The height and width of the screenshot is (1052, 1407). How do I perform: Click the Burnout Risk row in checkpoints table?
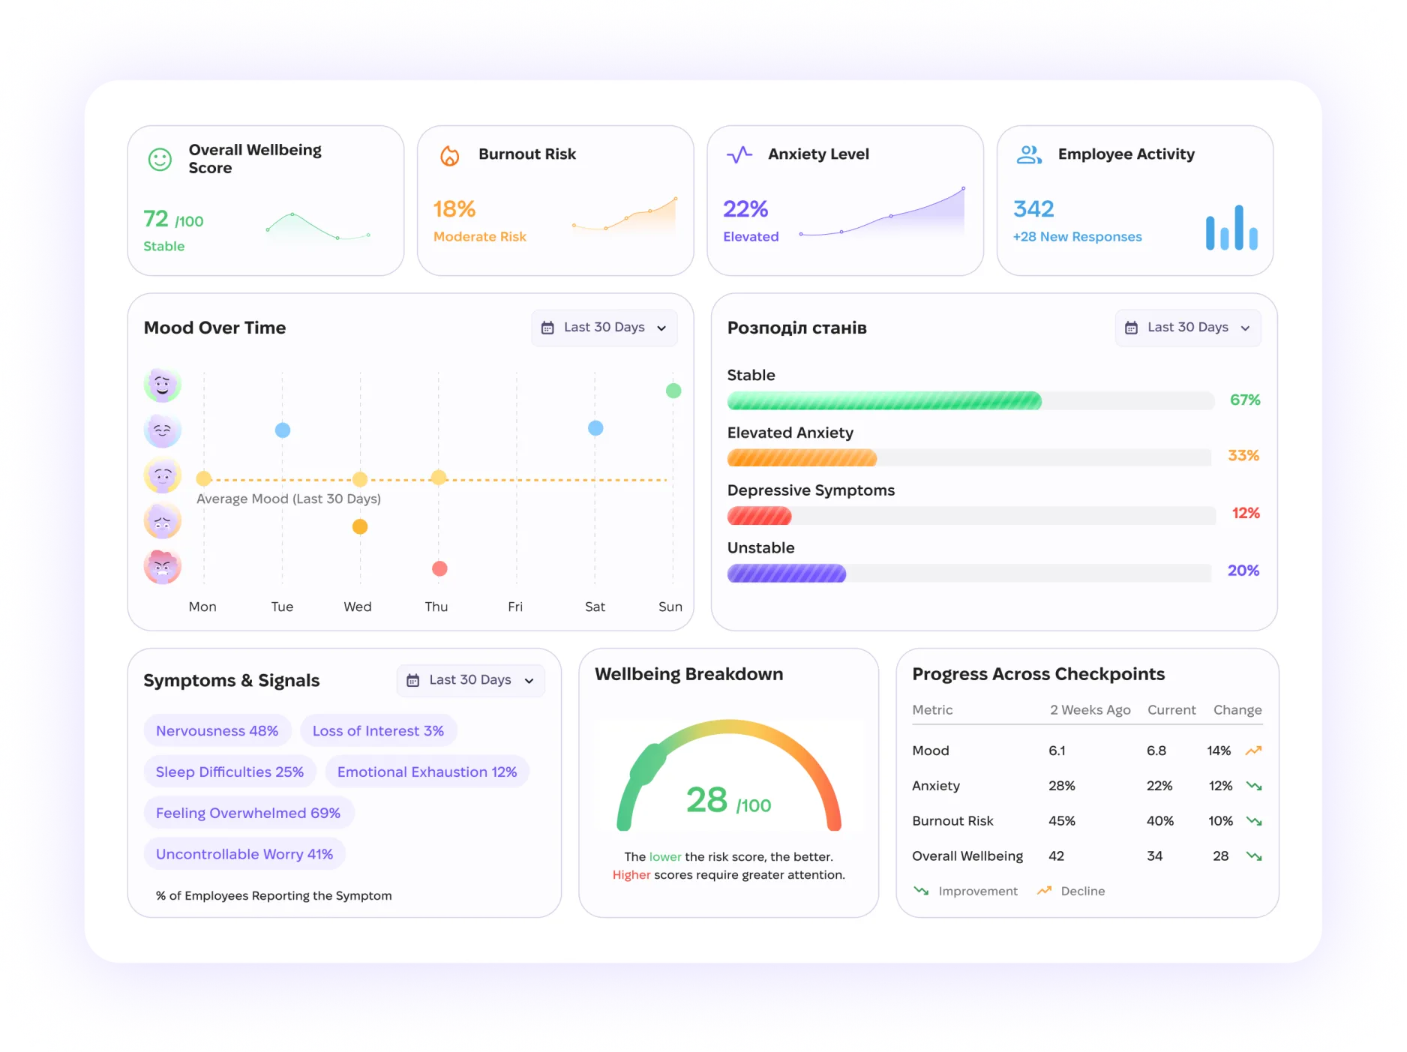coord(1087,821)
